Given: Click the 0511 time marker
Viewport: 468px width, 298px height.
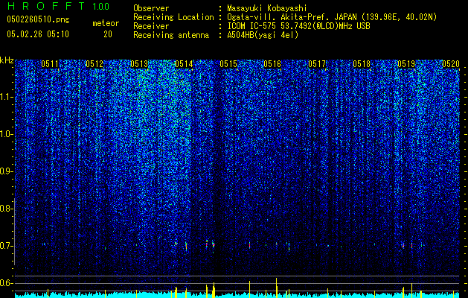Looking at the screenshot, I should click(x=50, y=64).
